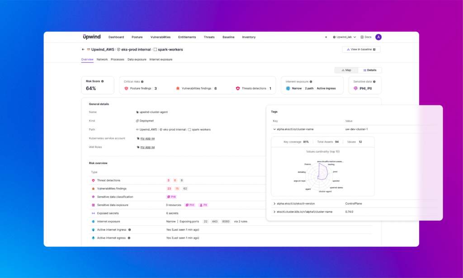Image resolution: width=463 pixels, height=278 pixels.
Task: Click the Posture findings shield icon
Action: click(x=127, y=88)
